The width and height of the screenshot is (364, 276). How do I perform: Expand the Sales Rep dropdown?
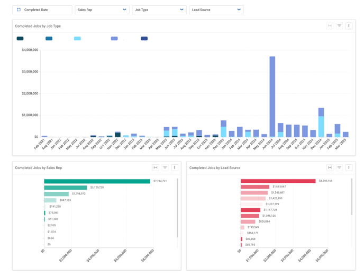102,10
